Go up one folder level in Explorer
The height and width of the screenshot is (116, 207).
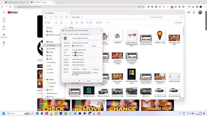tap(56, 17)
